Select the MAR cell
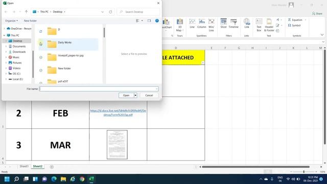 (60, 145)
